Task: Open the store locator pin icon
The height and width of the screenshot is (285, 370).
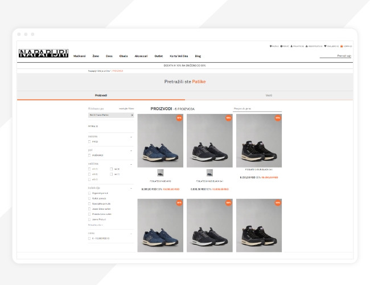Action: click(270, 46)
